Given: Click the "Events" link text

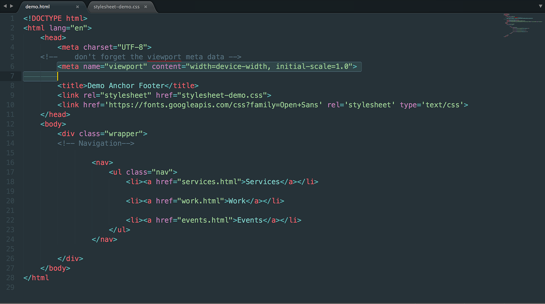Looking at the screenshot, I should (x=250, y=220).
